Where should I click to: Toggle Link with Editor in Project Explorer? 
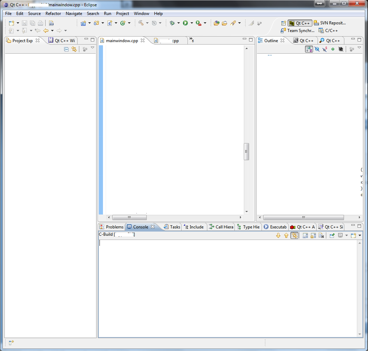[74, 49]
